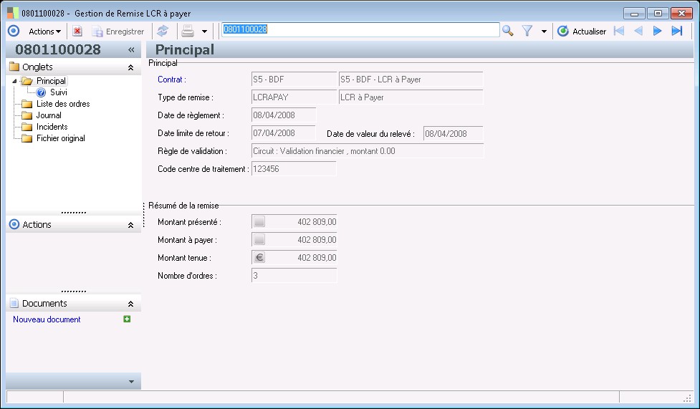This screenshot has height=409, width=700.
Task: Collapse the Onglets panel section
Action: click(130, 67)
